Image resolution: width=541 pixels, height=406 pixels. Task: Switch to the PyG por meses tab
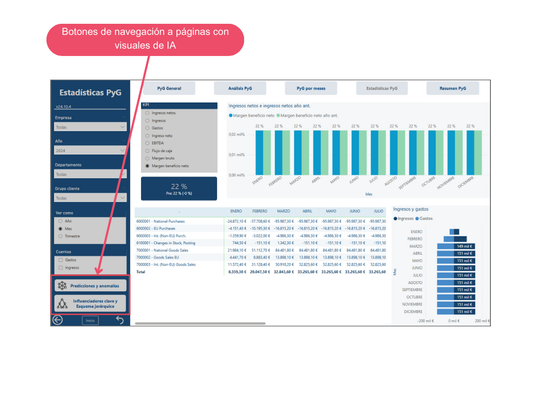(311, 88)
